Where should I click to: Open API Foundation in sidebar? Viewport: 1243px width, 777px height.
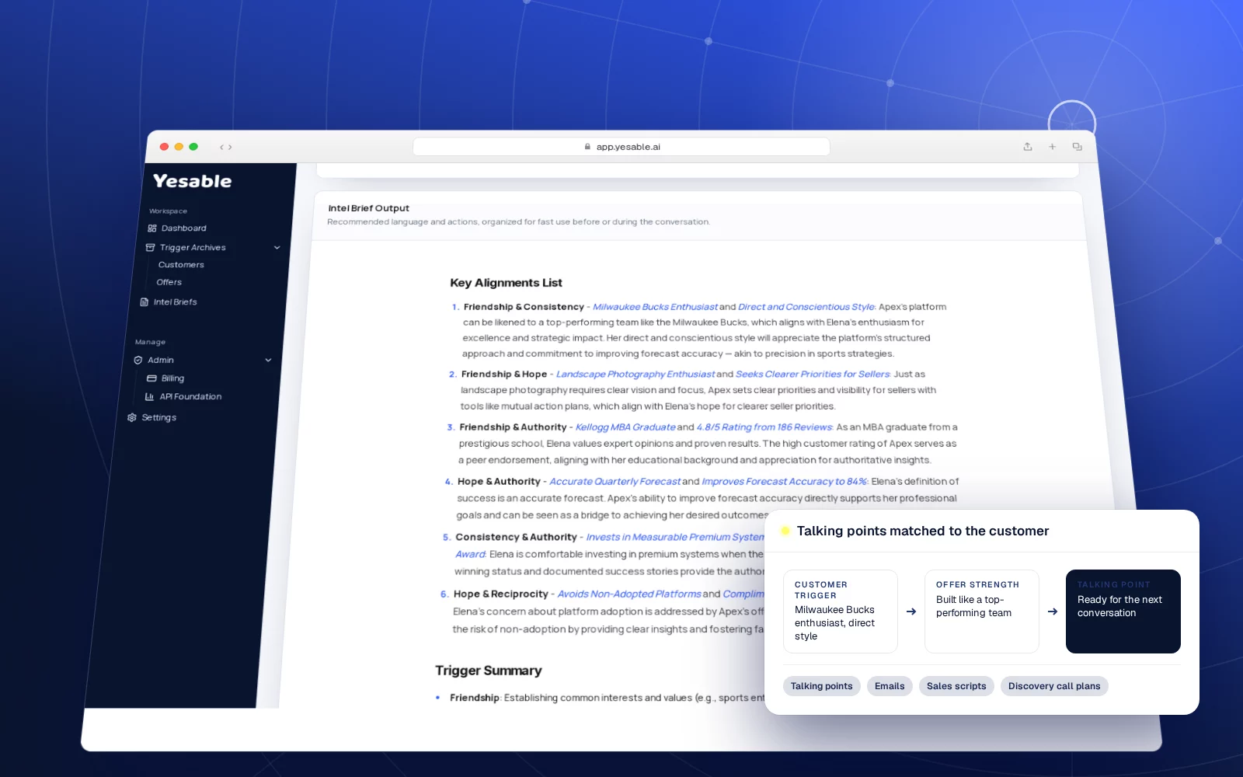[190, 397]
